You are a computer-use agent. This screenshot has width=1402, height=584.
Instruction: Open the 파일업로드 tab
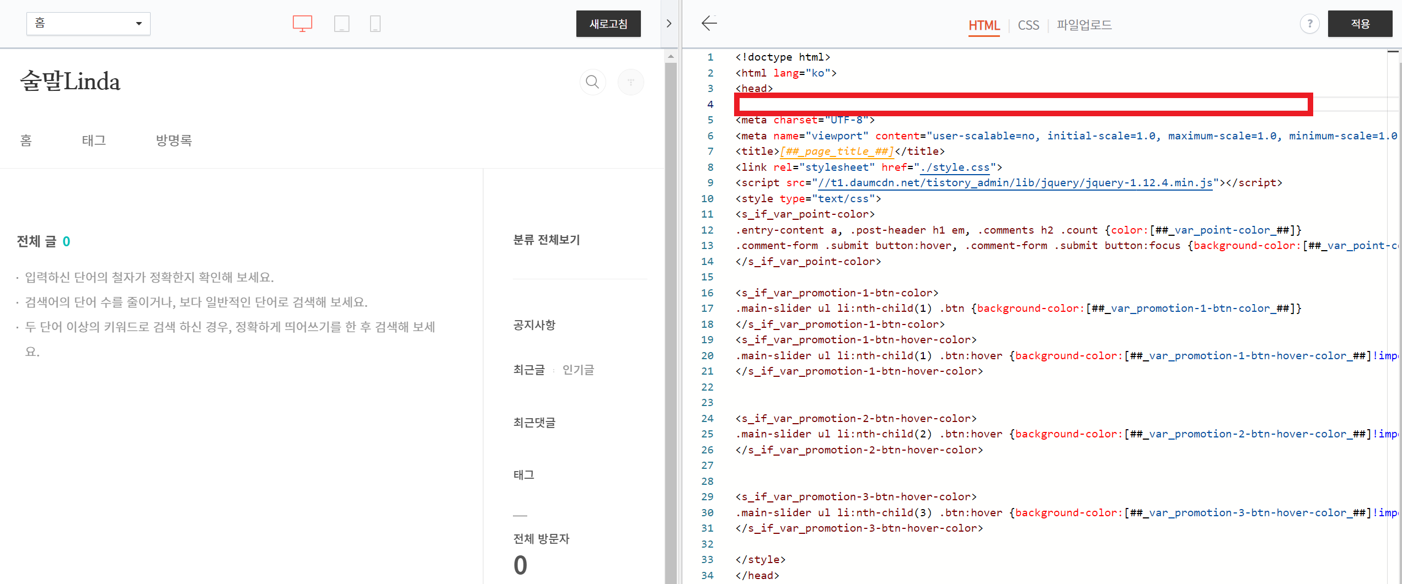tap(1084, 25)
